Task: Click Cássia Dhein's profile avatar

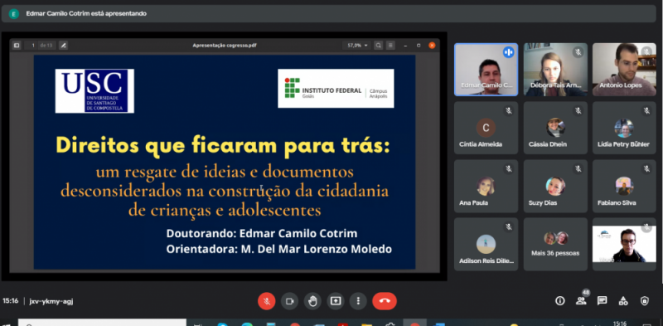Action: (555, 128)
